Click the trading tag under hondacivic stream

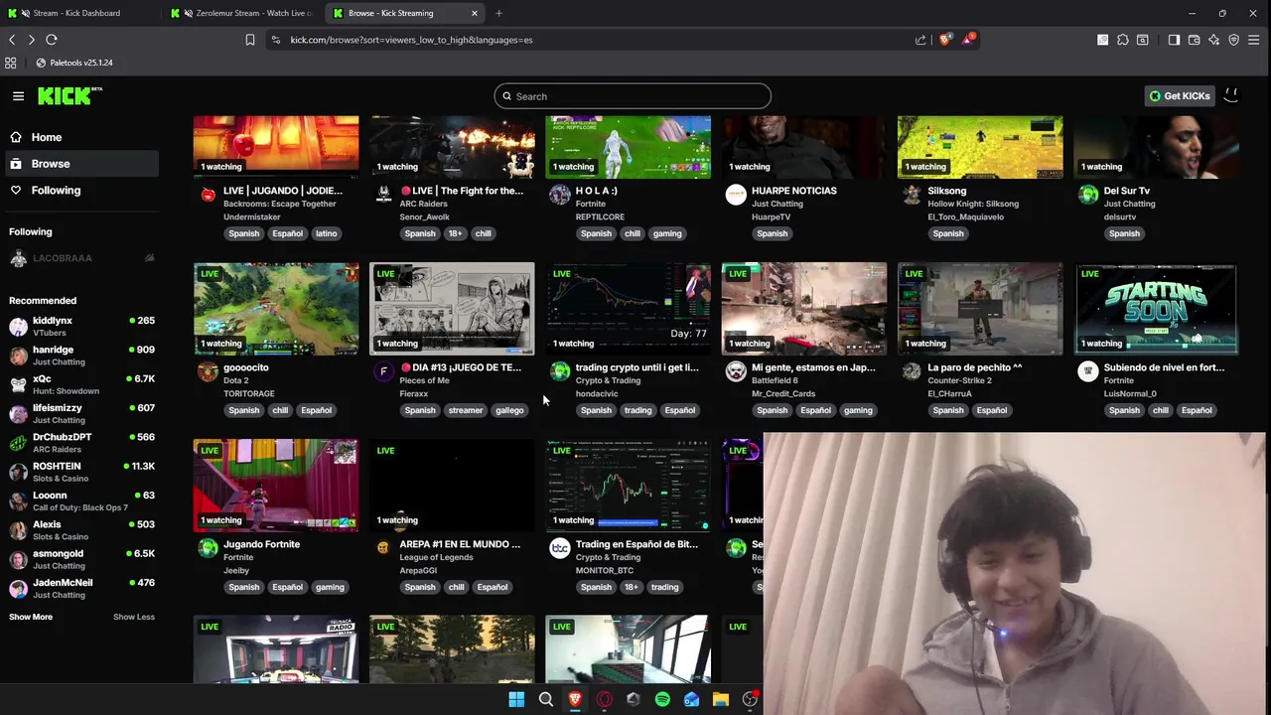point(637,410)
